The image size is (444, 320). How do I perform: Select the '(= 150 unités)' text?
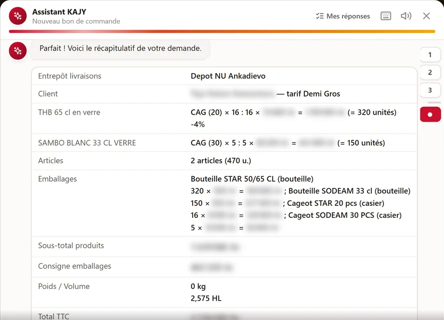coord(361,143)
